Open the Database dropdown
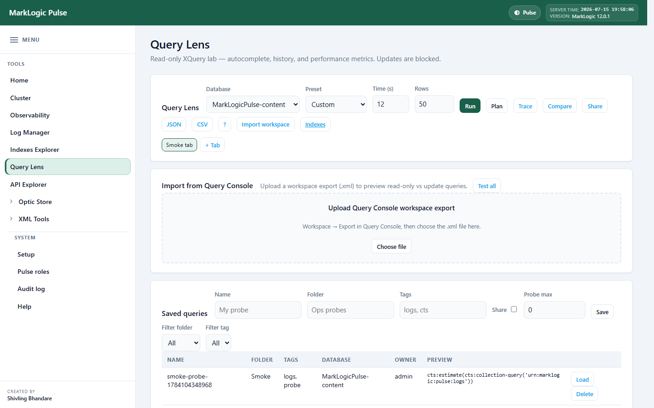Image resolution: width=654 pixels, height=408 pixels. pyautogui.click(x=253, y=104)
